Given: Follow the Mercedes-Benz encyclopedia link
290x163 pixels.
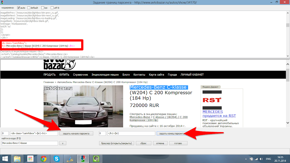Looking at the screenshot, I should pyautogui.click(x=140, y=117).
